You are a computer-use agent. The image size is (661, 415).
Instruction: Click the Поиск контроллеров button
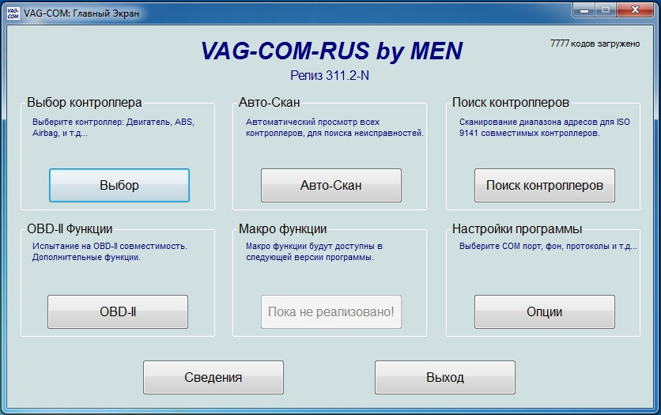point(545,186)
